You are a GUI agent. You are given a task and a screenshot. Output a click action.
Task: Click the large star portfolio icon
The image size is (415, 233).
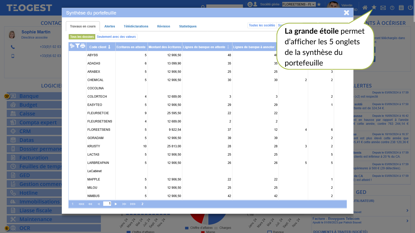[x=374, y=7]
